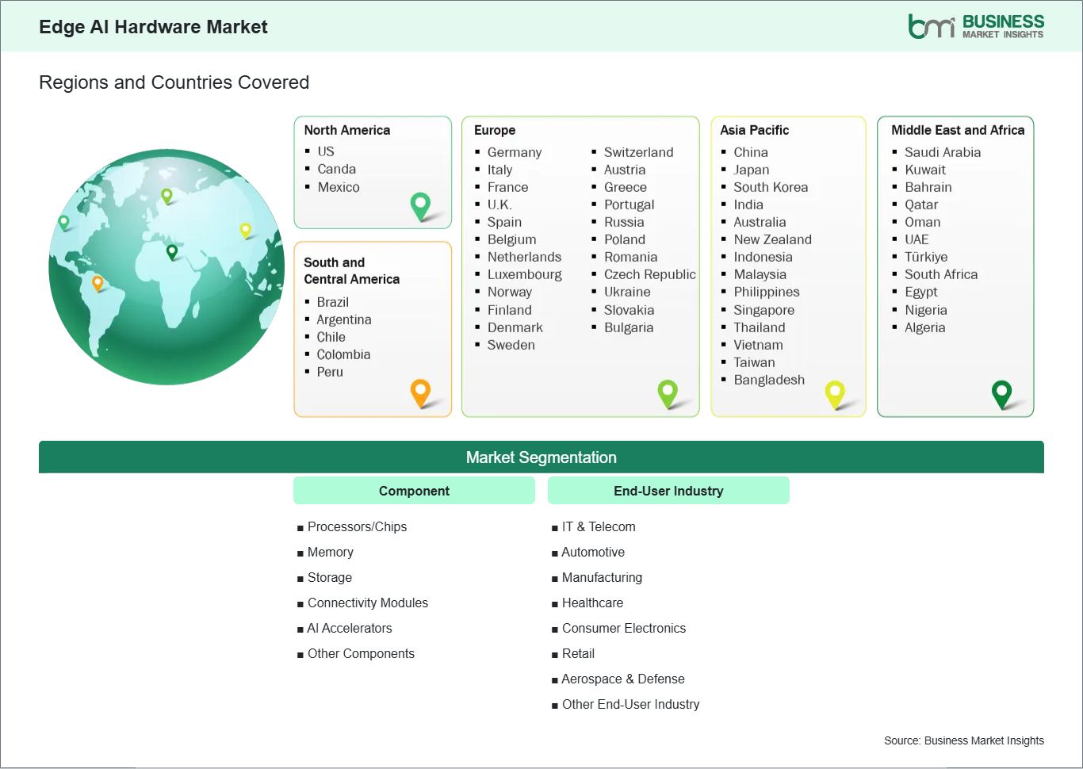
Task: Click the dark green pin on globe Africa
Action: point(172,252)
